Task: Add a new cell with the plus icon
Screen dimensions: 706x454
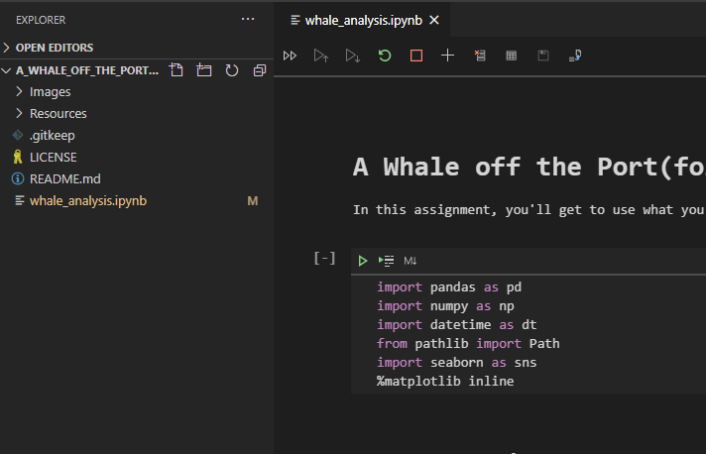Action: click(x=447, y=56)
